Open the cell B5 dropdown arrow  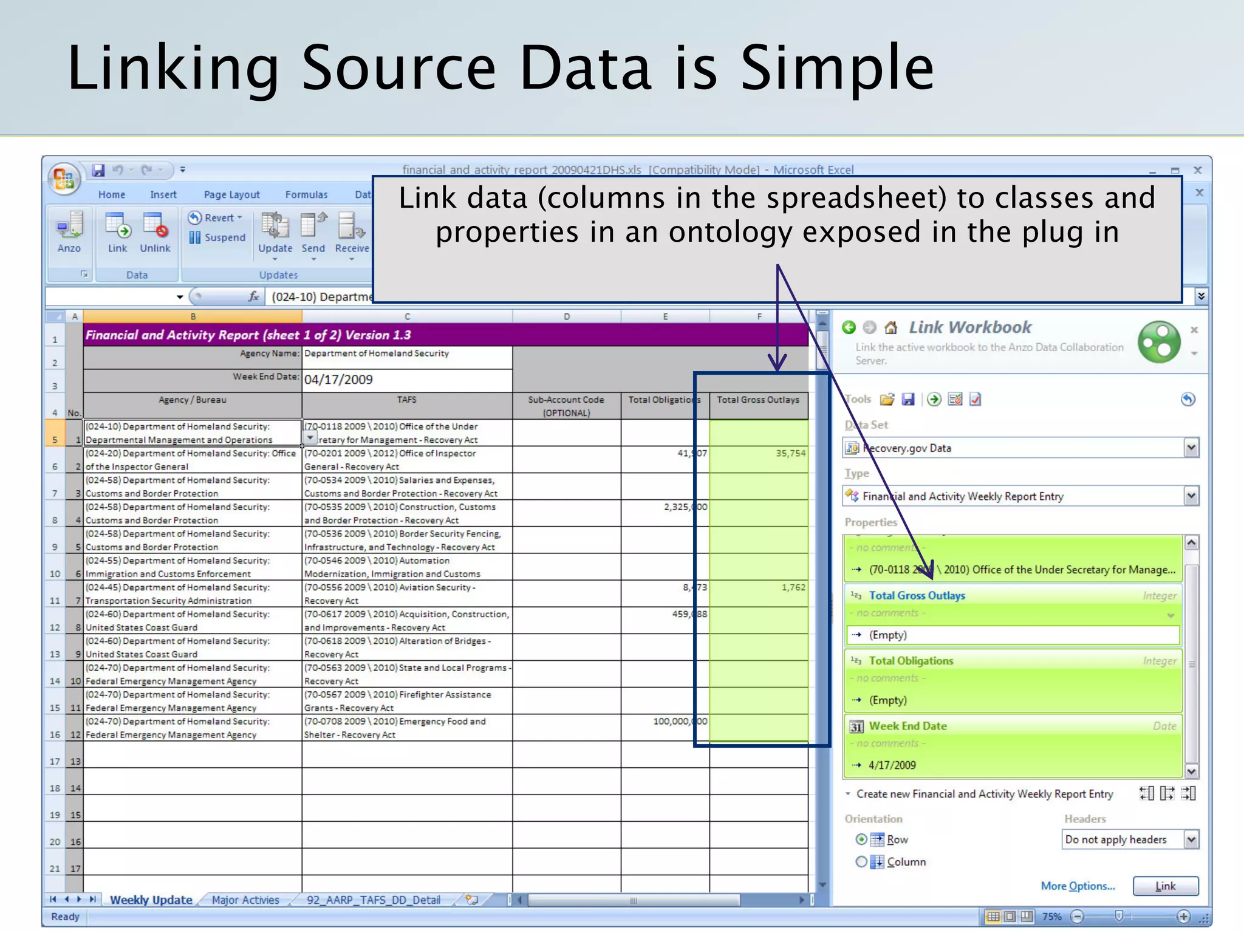click(x=310, y=437)
